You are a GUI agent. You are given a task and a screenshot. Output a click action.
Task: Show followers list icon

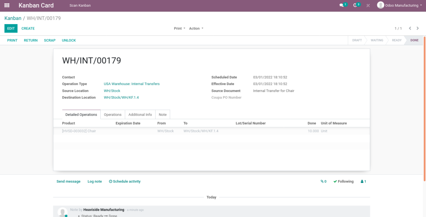363,181
